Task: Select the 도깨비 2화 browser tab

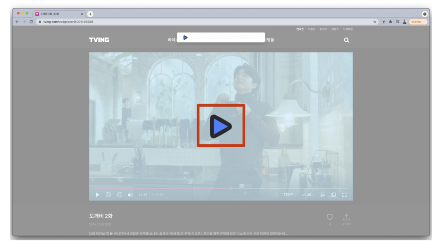Action: tap(59, 14)
